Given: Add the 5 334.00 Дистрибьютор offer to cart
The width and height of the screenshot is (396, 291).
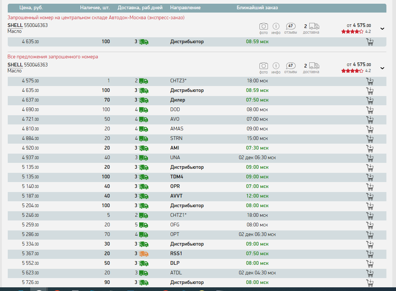Looking at the screenshot, I should click(370, 244).
